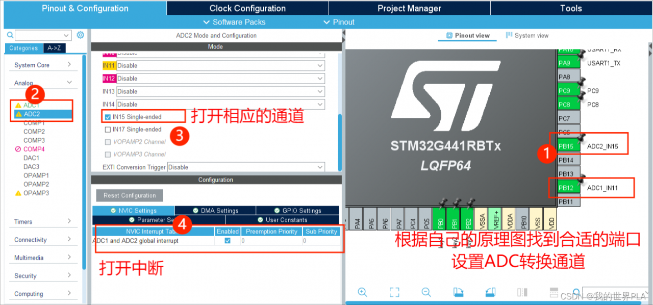Flip the chip vertically
This screenshot has width=653, height=305.
554,292
